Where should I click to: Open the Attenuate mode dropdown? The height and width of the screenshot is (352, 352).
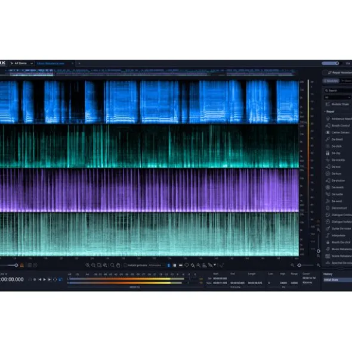(156, 266)
